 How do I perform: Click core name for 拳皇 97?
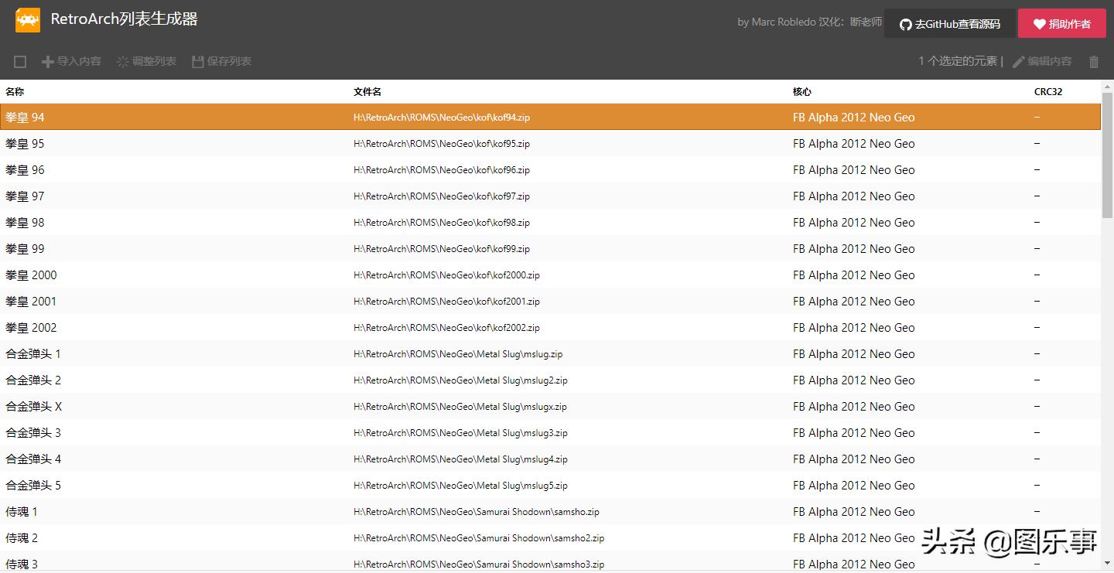[853, 196]
